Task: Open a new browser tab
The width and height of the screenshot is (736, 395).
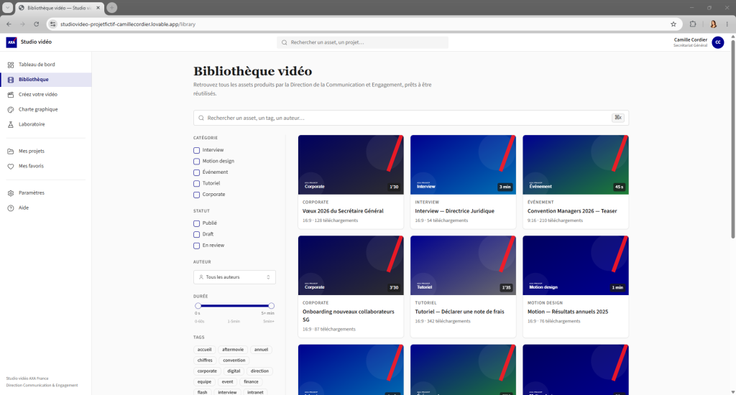Action: (x=111, y=7)
